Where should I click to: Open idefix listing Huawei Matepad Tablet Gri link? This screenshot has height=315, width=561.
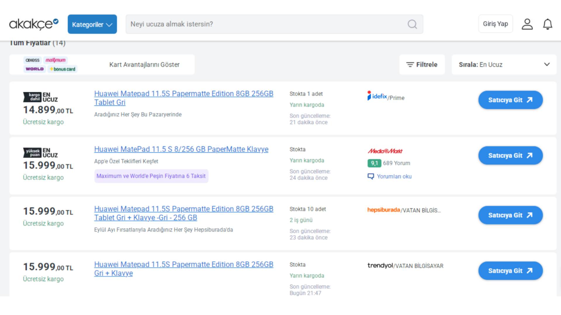tap(183, 98)
